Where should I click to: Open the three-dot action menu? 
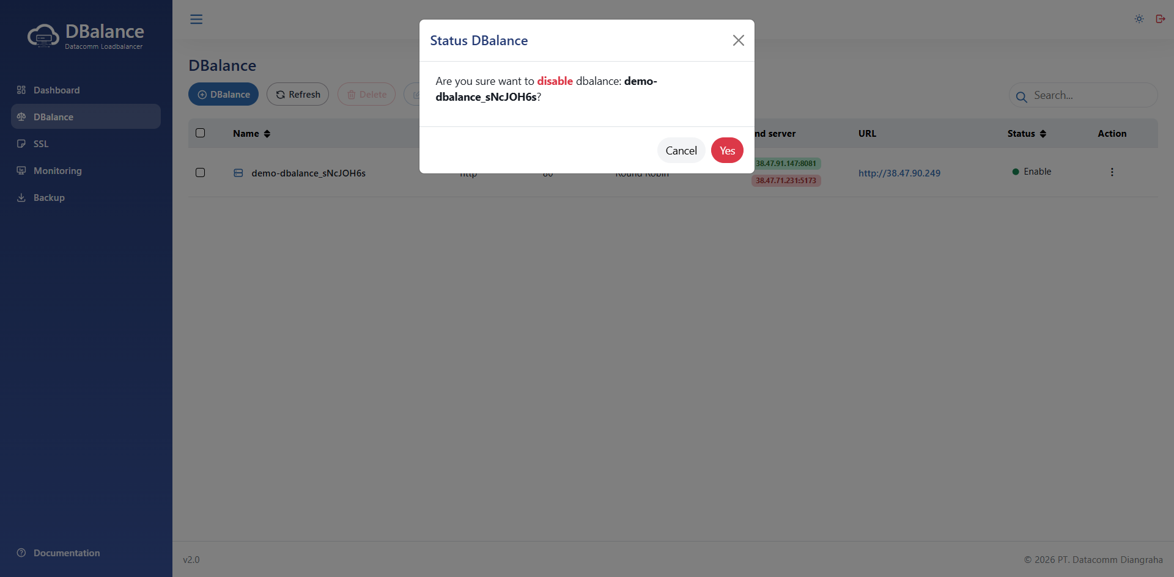coord(1112,172)
